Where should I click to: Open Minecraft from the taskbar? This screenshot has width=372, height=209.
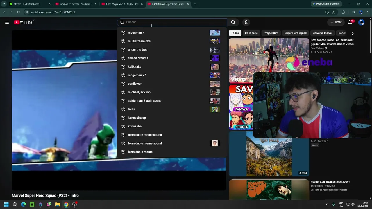tap(32, 204)
